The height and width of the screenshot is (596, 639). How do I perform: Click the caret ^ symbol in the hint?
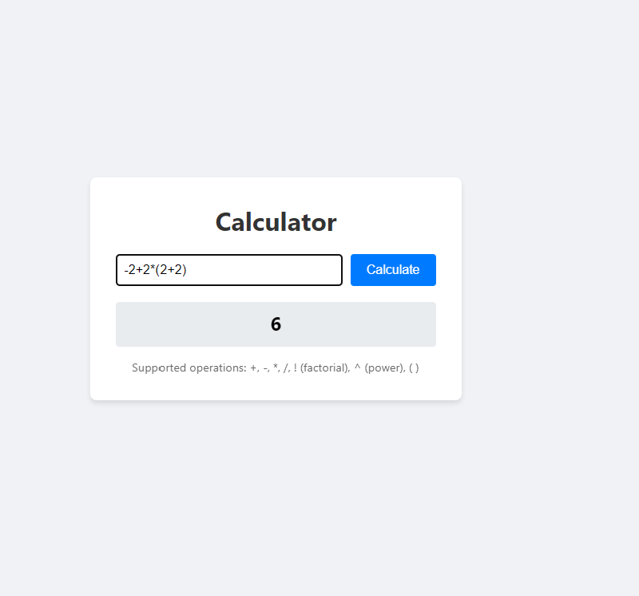[357, 368]
